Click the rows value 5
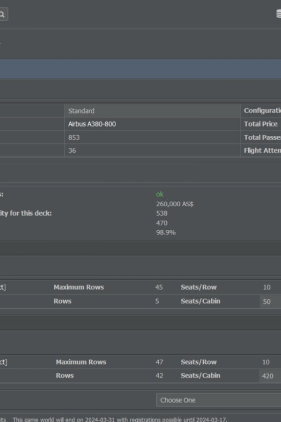The image size is (281, 422). [157, 301]
